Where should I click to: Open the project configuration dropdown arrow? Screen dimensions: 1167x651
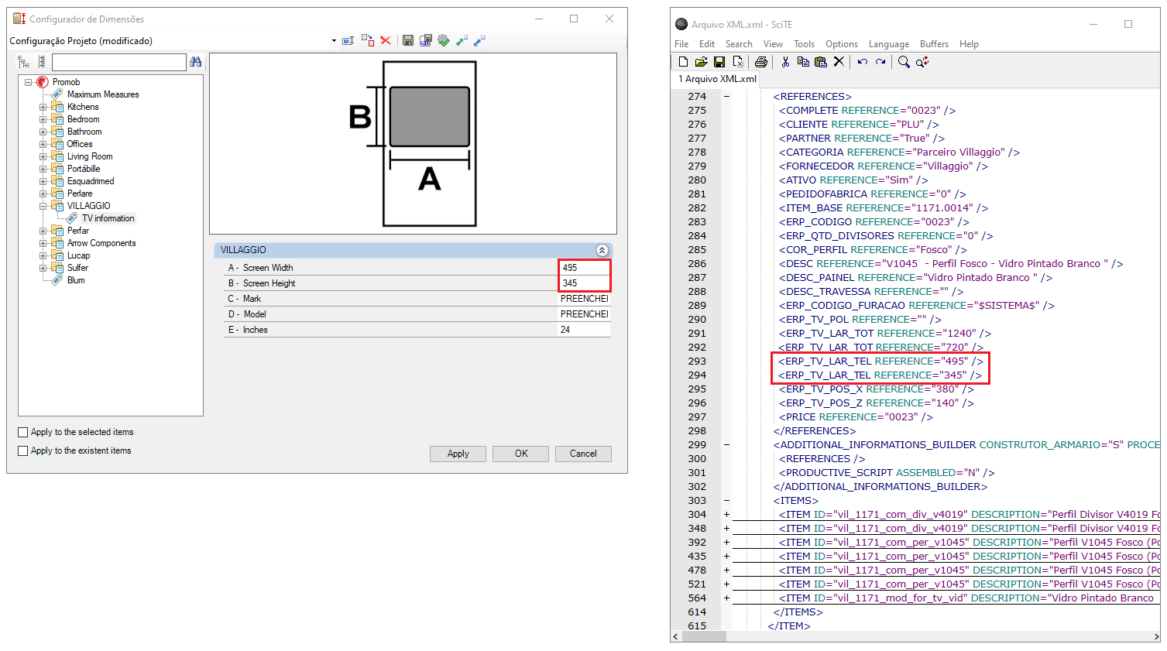point(334,41)
